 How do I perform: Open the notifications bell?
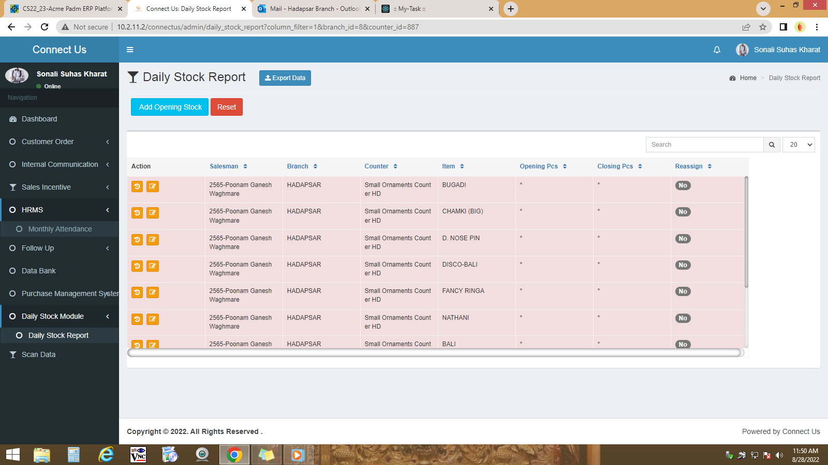point(717,50)
